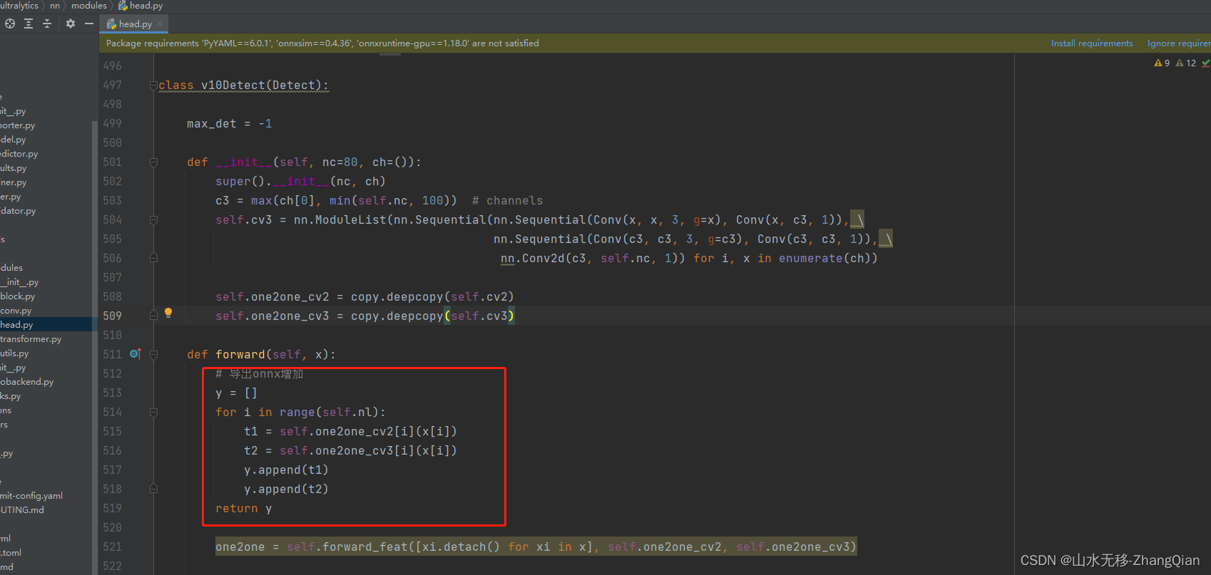The height and width of the screenshot is (575, 1211).
Task: Click the overrides method gutter icon on line 511
Action: pyautogui.click(x=136, y=354)
